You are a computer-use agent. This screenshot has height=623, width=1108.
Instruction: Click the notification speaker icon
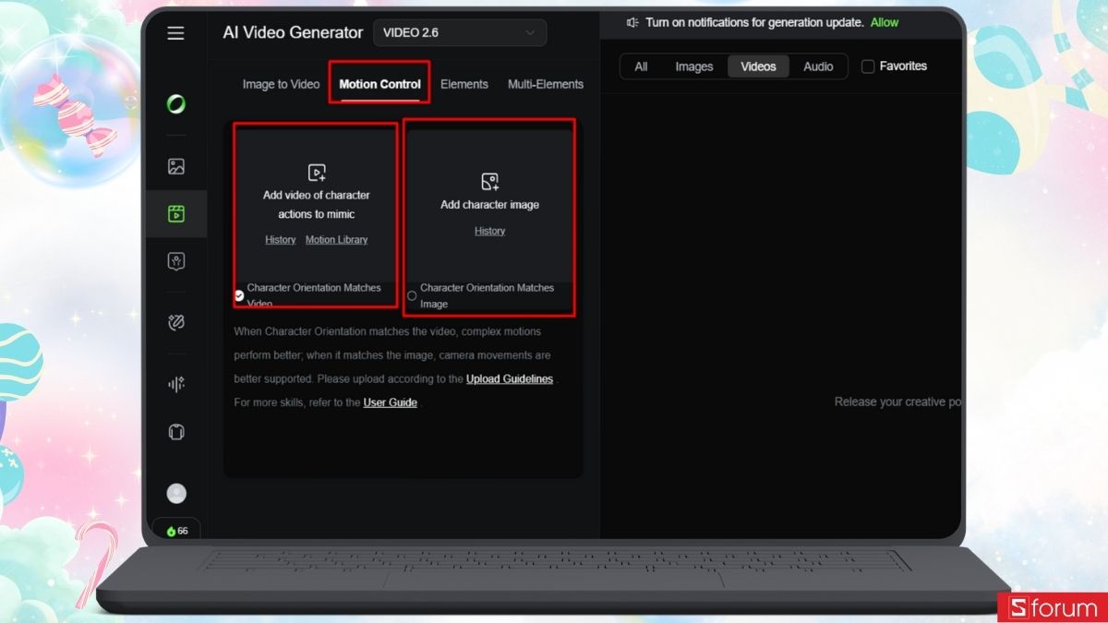coord(632,22)
